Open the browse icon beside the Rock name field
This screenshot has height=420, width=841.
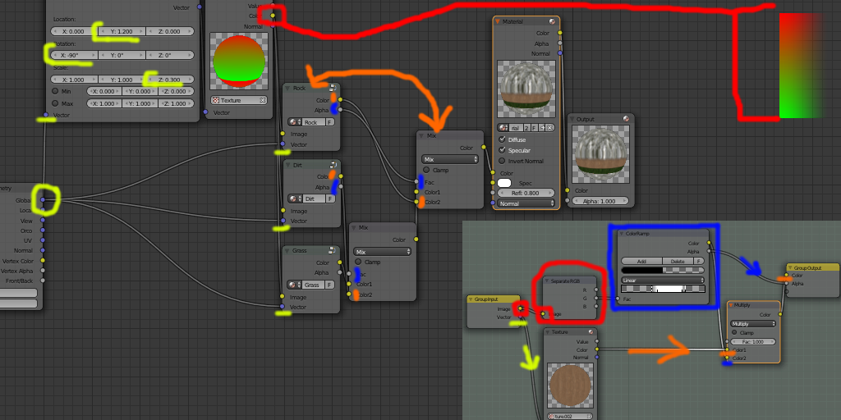[x=294, y=122]
